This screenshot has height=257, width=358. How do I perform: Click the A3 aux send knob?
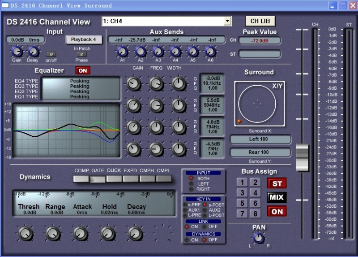click(x=158, y=52)
